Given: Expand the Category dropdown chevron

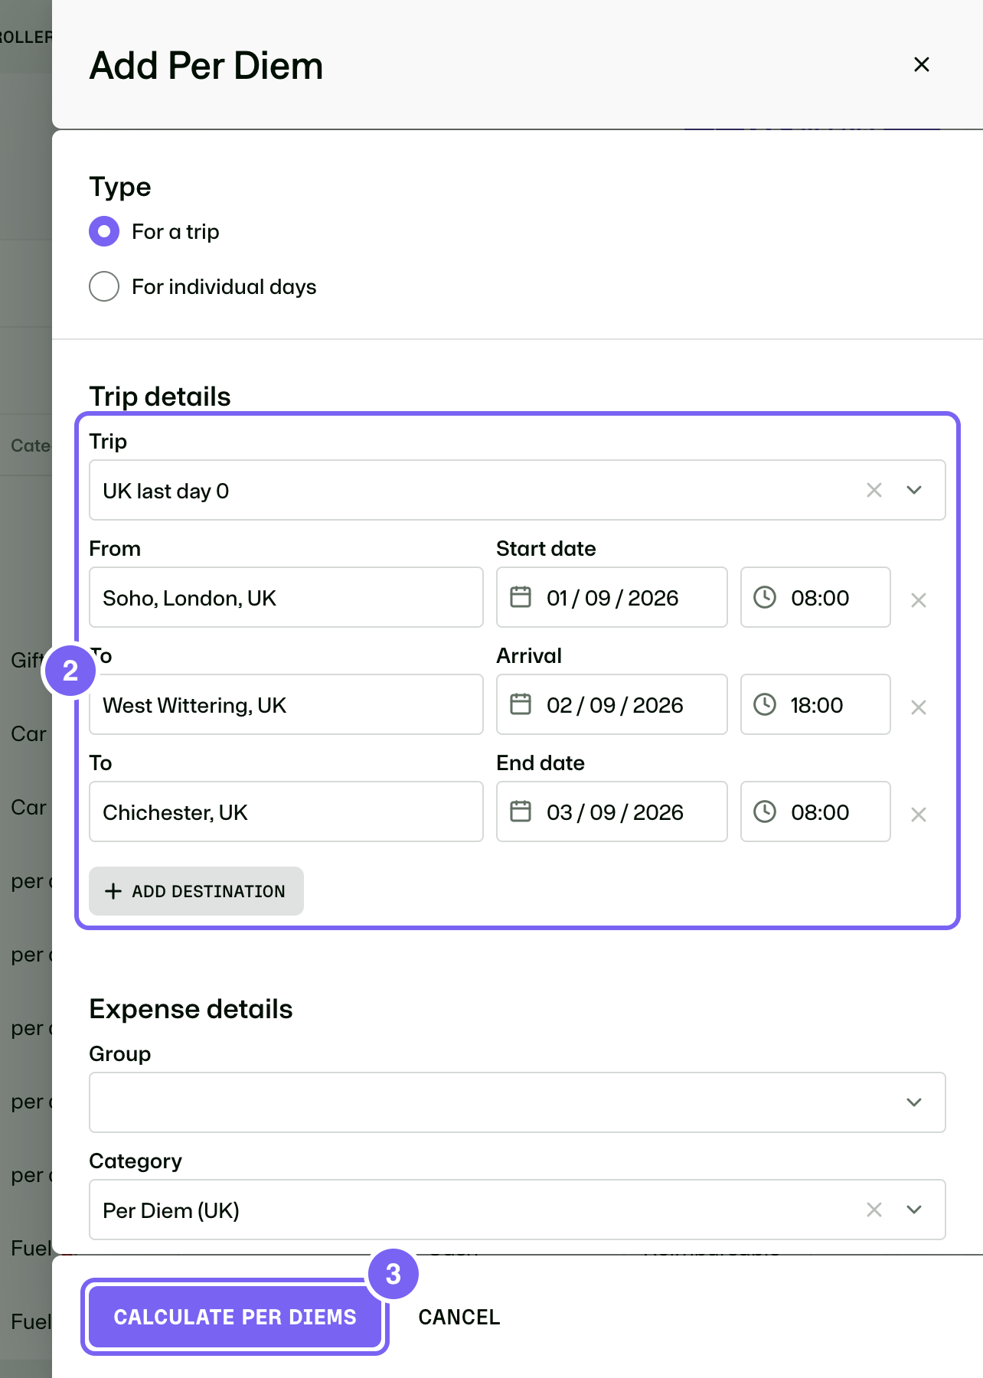Looking at the screenshot, I should pos(914,1210).
